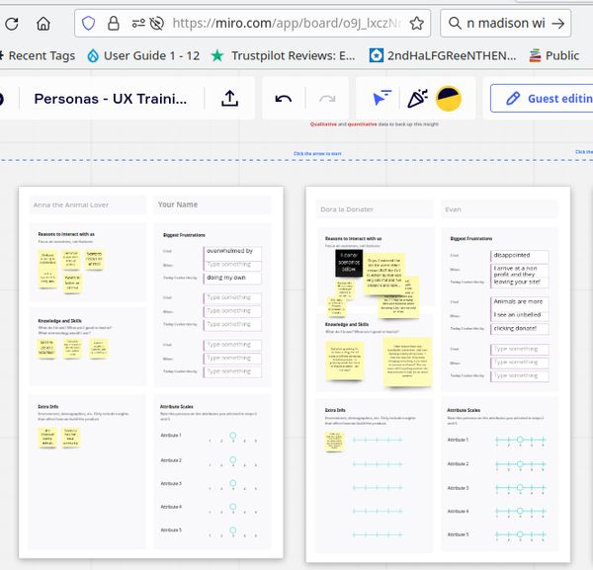Click the 'doing my own' text field
The image size is (593, 570).
click(x=232, y=278)
